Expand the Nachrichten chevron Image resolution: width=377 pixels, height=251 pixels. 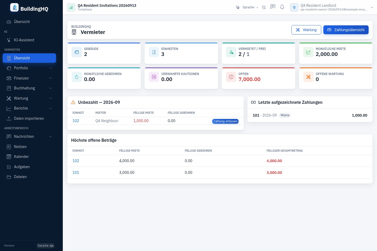pos(51,136)
